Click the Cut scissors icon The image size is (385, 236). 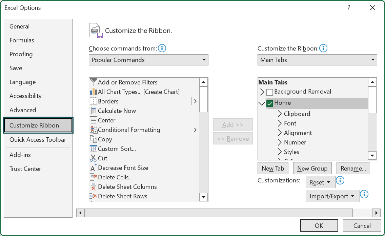click(93, 158)
